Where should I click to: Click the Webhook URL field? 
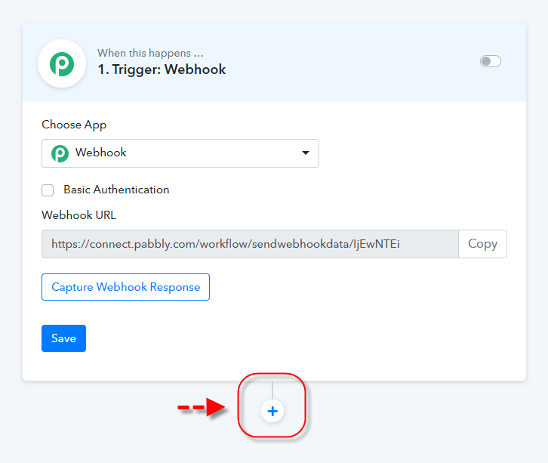pyautogui.click(x=250, y=244)
